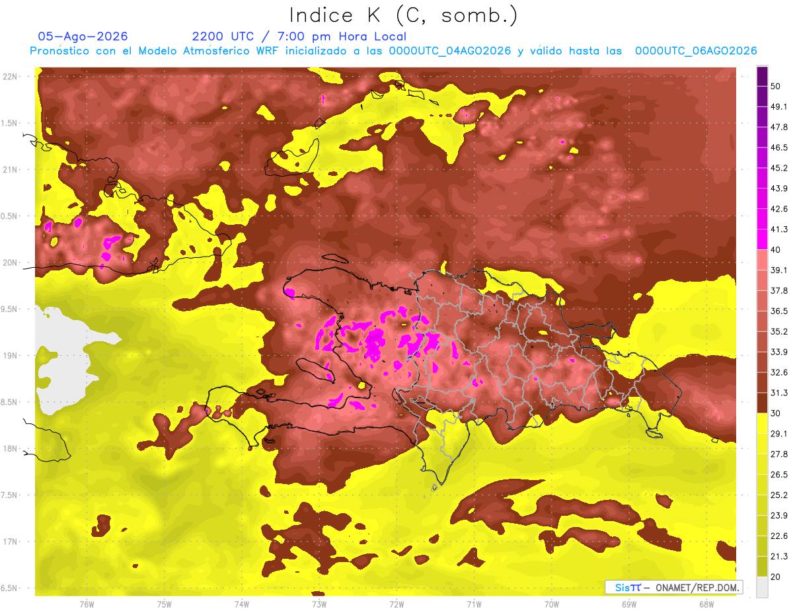Click the legend value '33.9'
793x613 pixels.
pyautogui.click(x=779, y=352)
